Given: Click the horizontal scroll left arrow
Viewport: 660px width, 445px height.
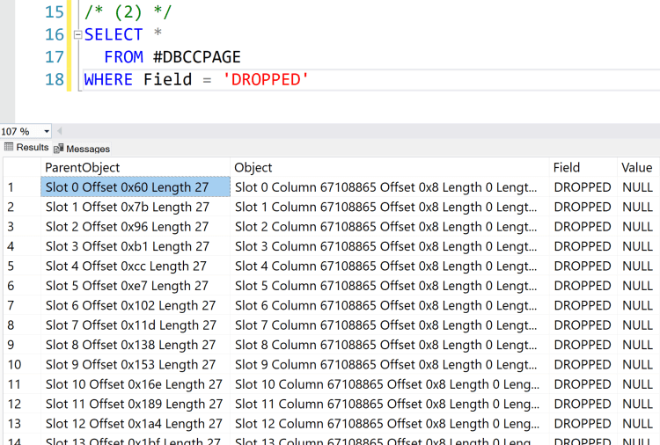Looking at the screenshot, I should coord(59,131).
